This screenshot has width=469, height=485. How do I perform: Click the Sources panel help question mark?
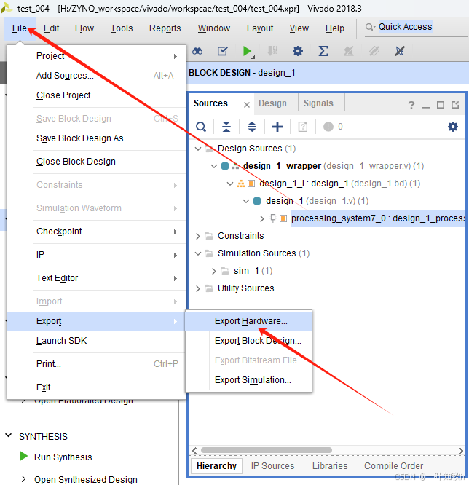(411, 105)
